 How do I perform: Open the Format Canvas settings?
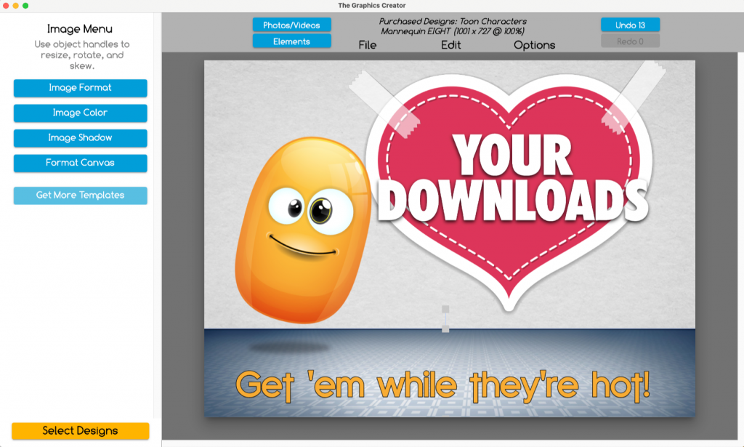(80, 163)
